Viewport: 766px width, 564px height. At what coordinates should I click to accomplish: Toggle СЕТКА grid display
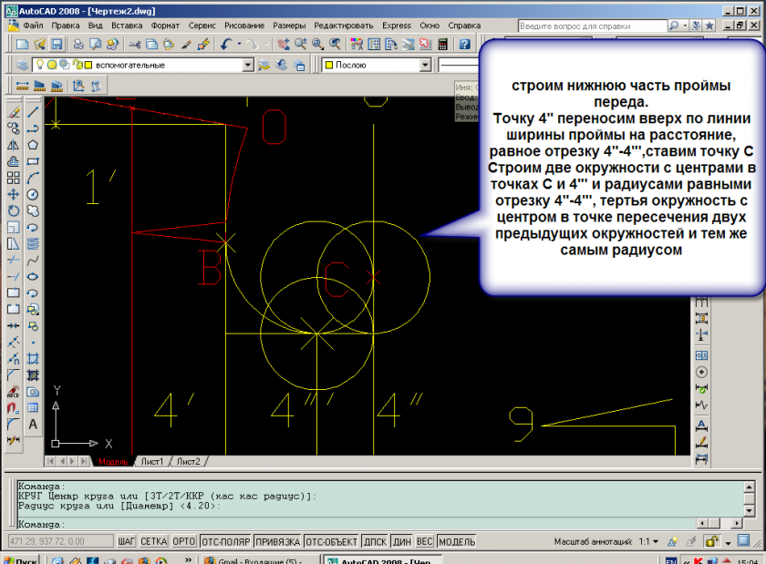point(154,541)
